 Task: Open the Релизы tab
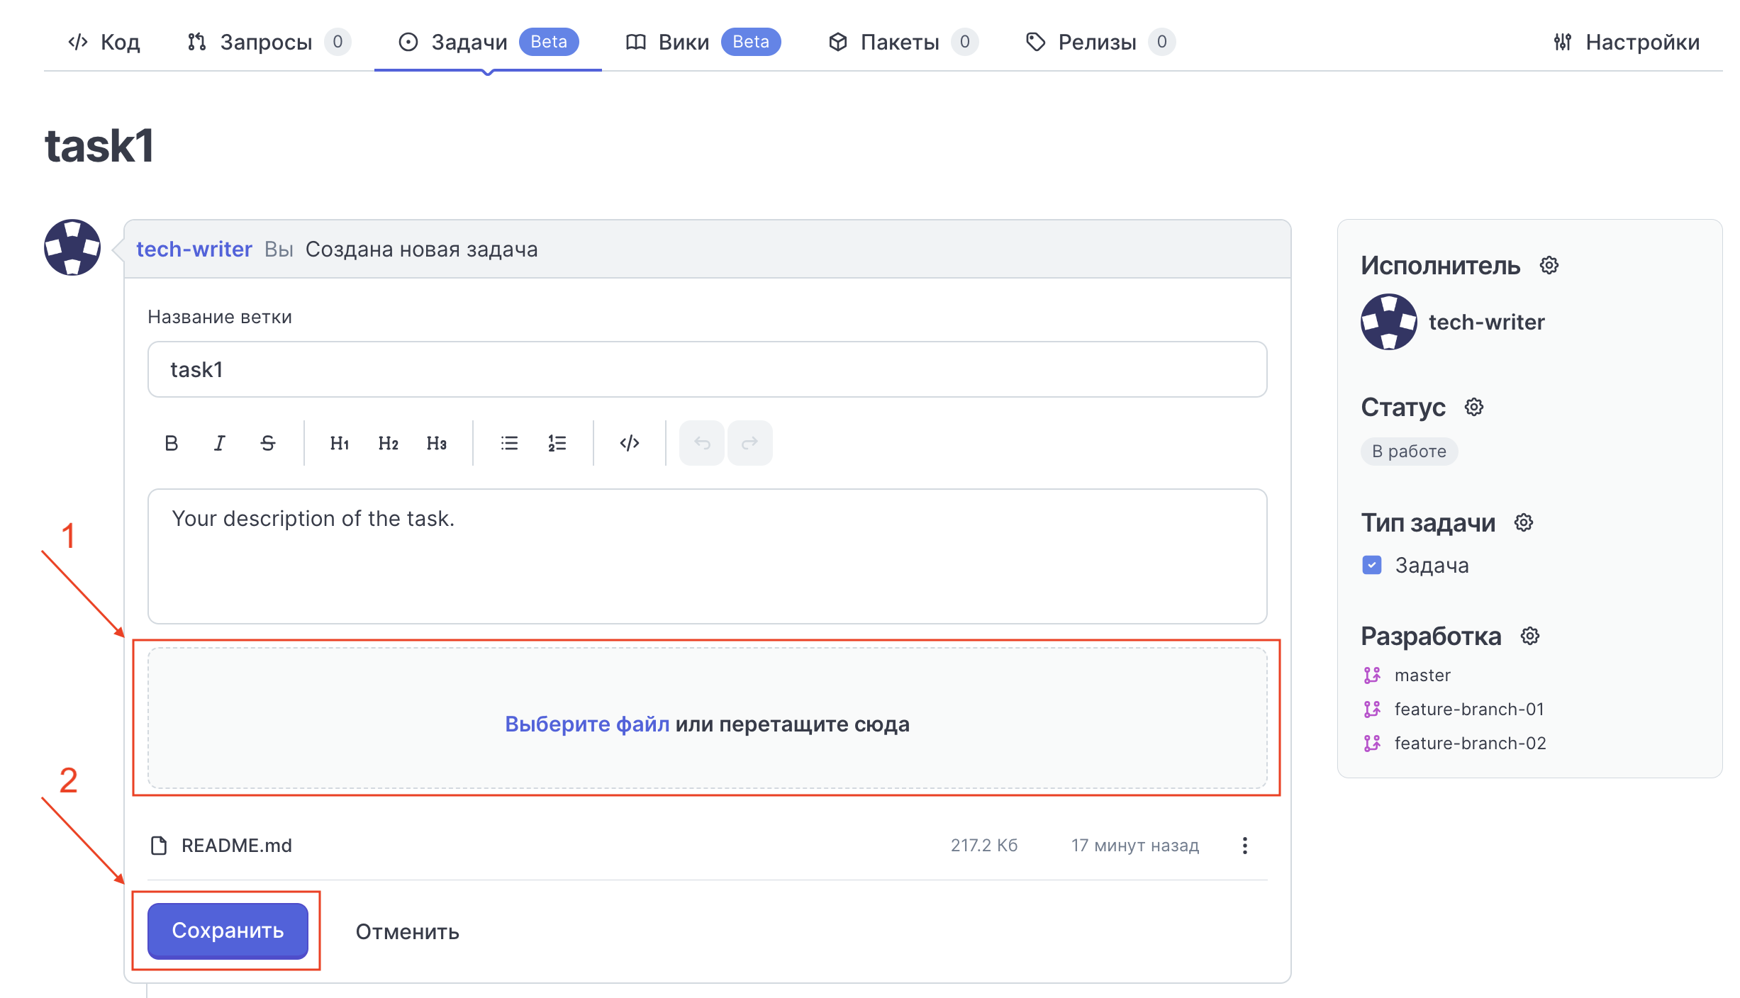click(x=1100, y=42)
